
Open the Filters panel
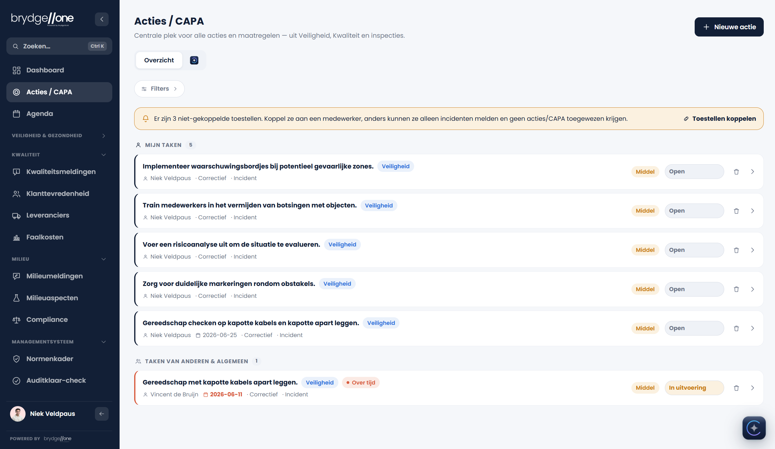point(159,89)
